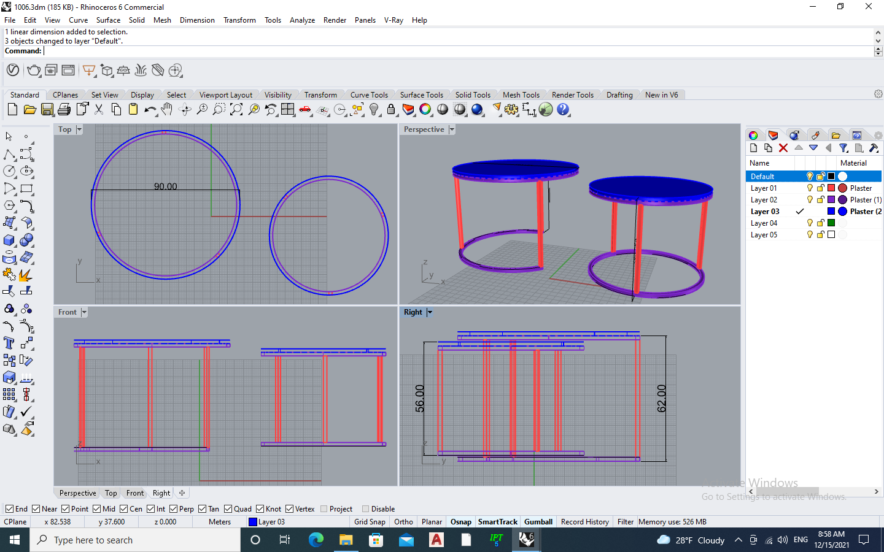The height and width of the screenshot is (552, 884).
Task: Click the blue Help question mark icon
Action: 563,110
